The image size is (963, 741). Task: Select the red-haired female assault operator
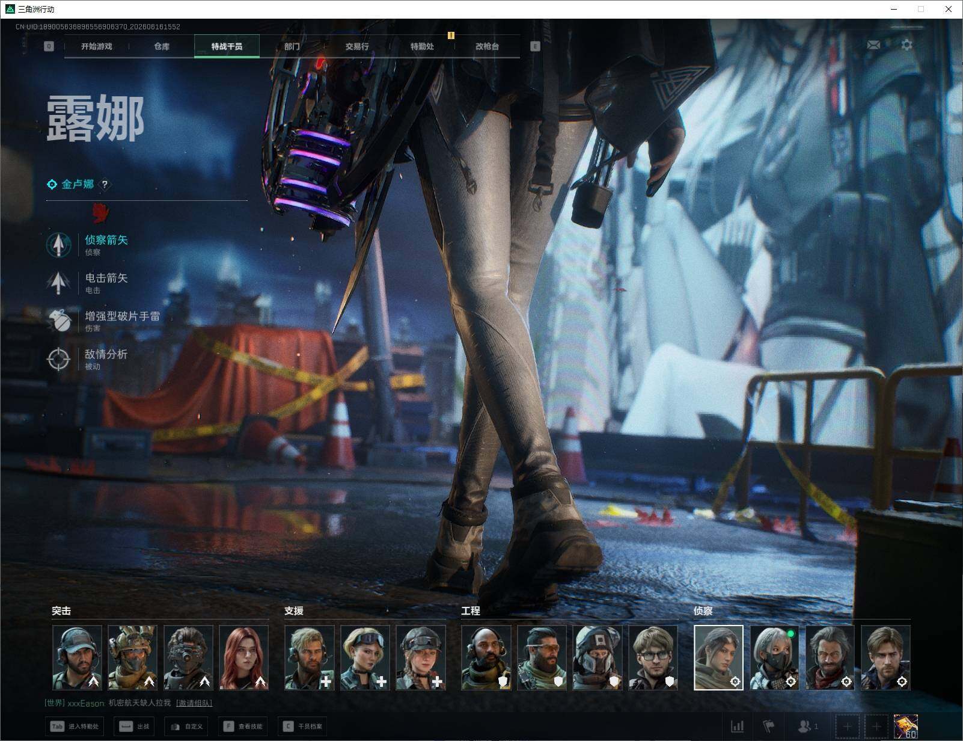243,657
